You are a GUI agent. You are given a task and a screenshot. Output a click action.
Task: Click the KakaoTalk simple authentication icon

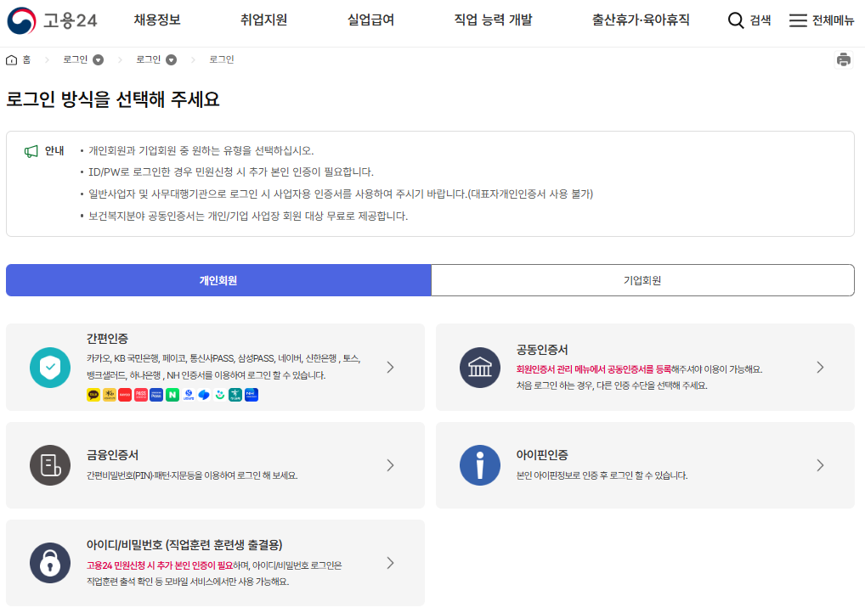pos(93,395)
